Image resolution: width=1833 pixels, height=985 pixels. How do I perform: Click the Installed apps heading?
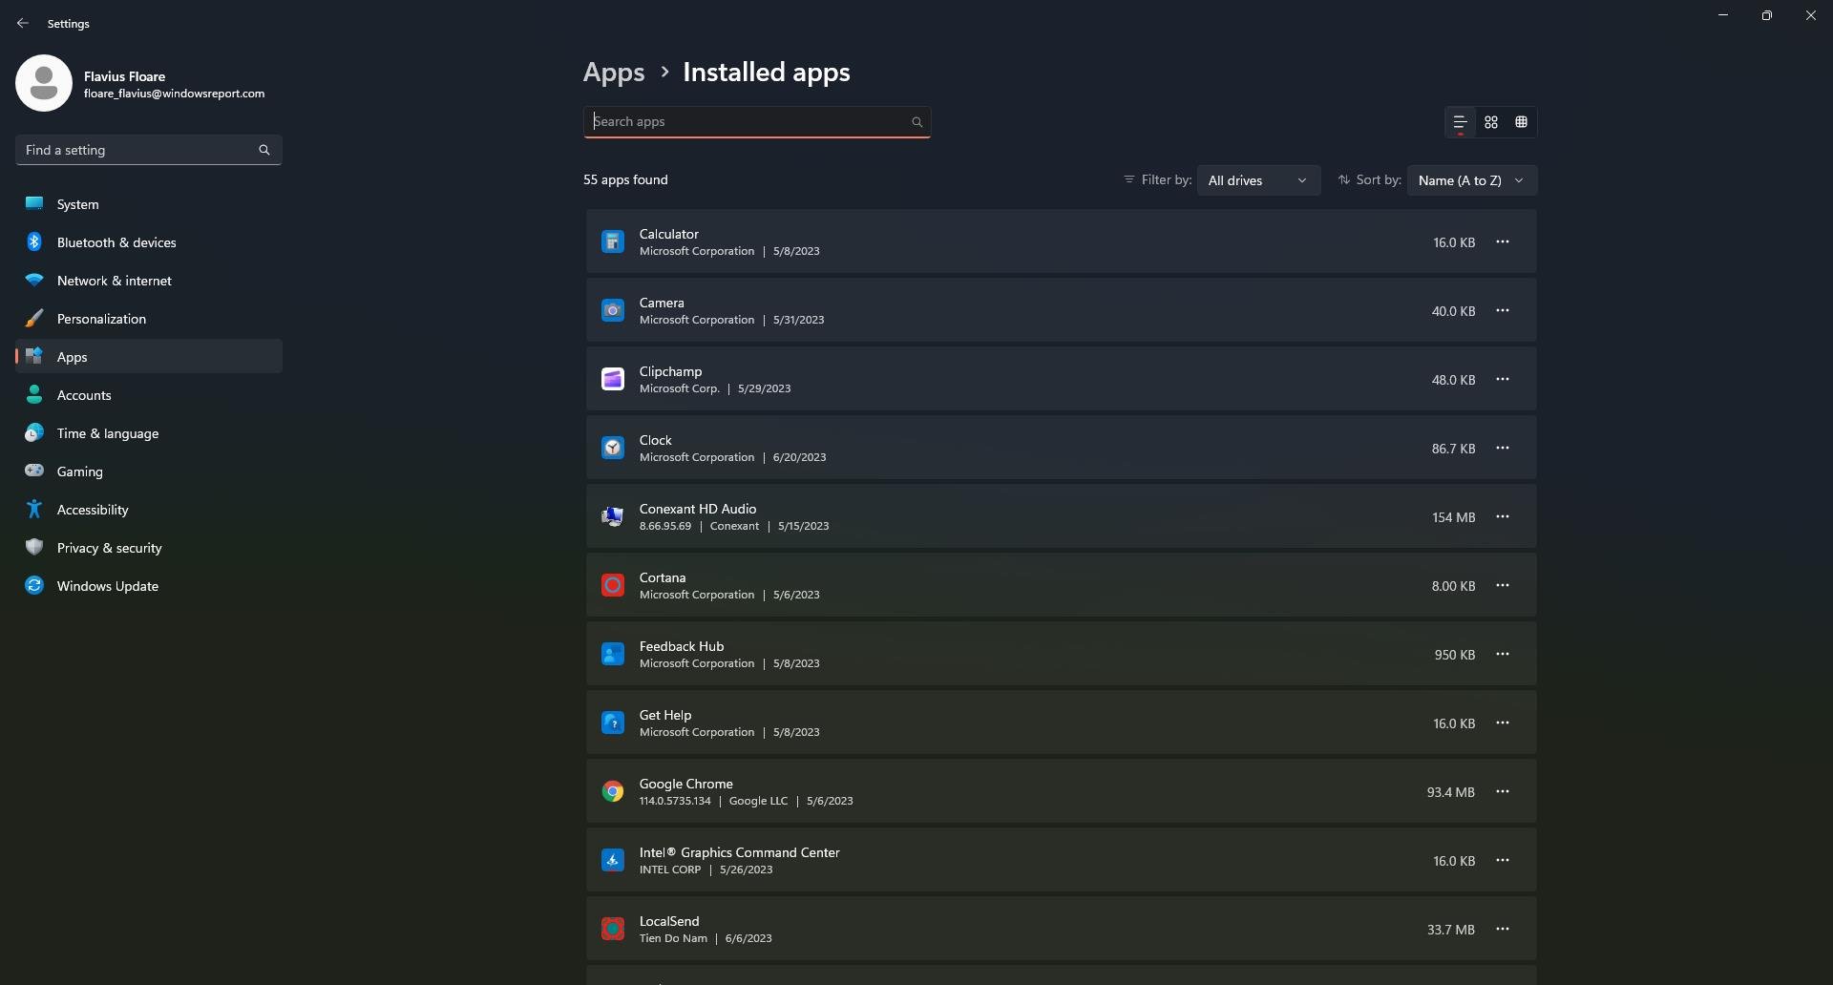[x=767, y=73]
